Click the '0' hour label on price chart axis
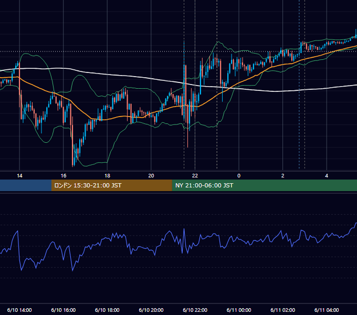The height and width of the screenshot is (315, 357). point(239,176)
